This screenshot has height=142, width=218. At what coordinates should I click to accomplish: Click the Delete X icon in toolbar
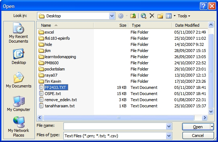[152, 16]
